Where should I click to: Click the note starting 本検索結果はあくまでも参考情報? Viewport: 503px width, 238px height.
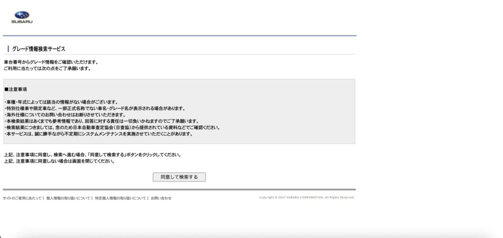pos(102,121)
